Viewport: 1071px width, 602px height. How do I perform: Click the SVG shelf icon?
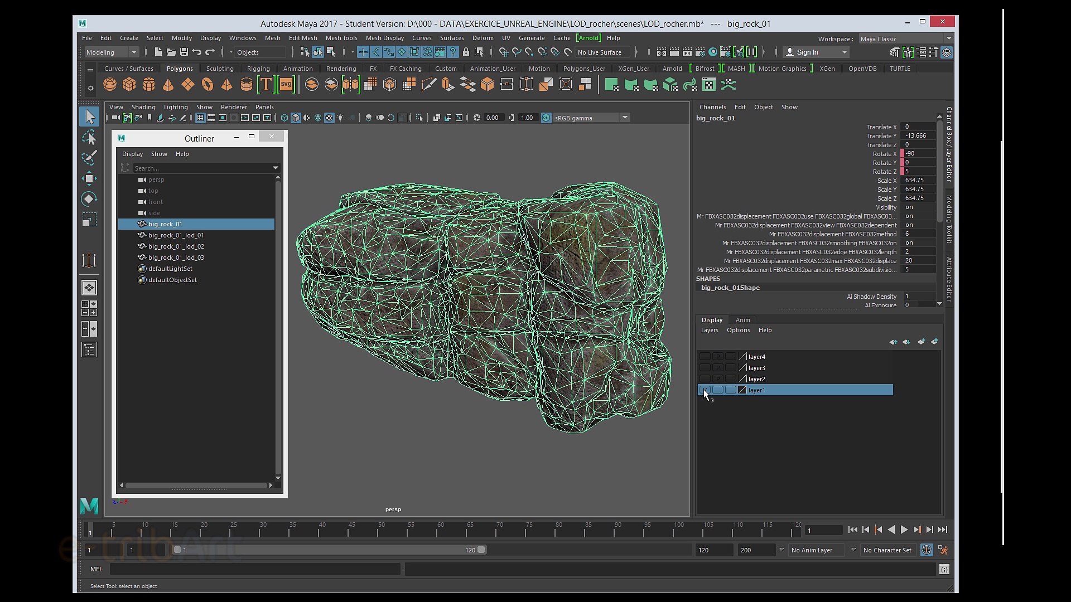click(x=286, y=85)
